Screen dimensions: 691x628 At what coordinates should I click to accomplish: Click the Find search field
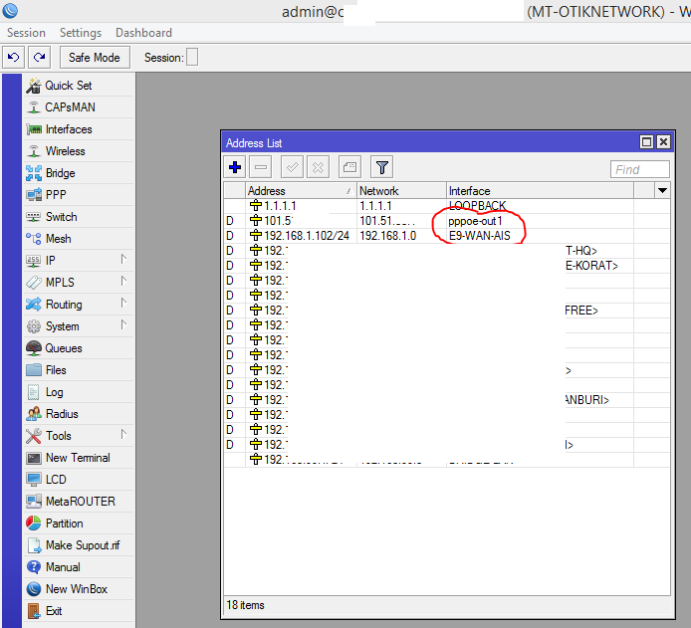coord(640,169)
